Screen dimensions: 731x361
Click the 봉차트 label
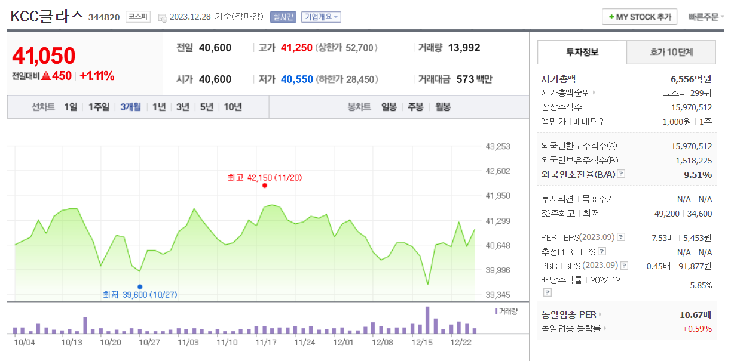click(359, 107)
